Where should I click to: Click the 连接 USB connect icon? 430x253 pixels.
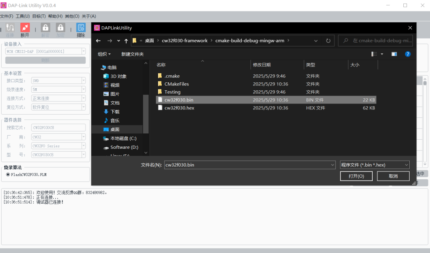tap(10, 27)
